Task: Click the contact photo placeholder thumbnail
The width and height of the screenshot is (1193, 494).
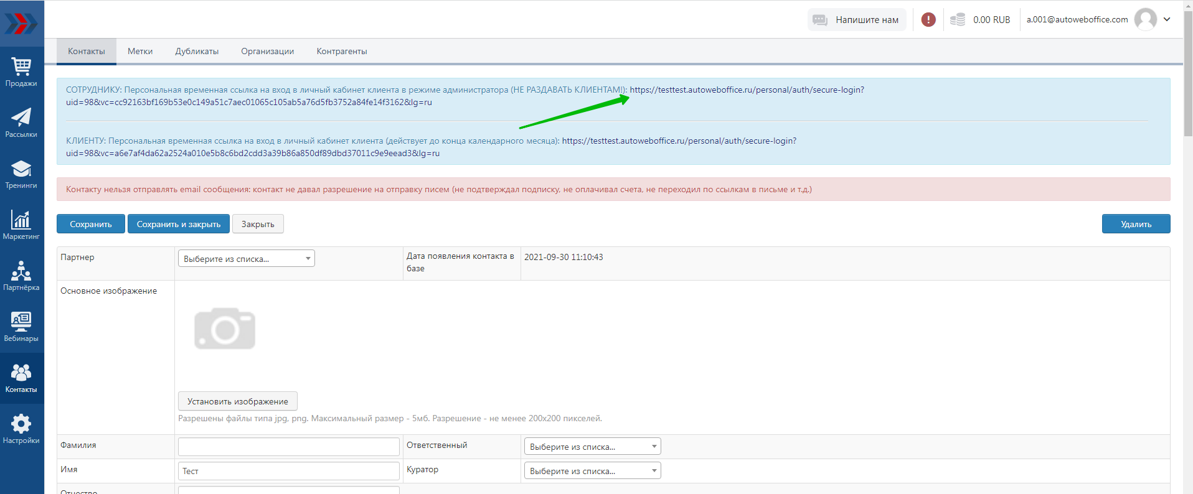Action: click(225, 329)
